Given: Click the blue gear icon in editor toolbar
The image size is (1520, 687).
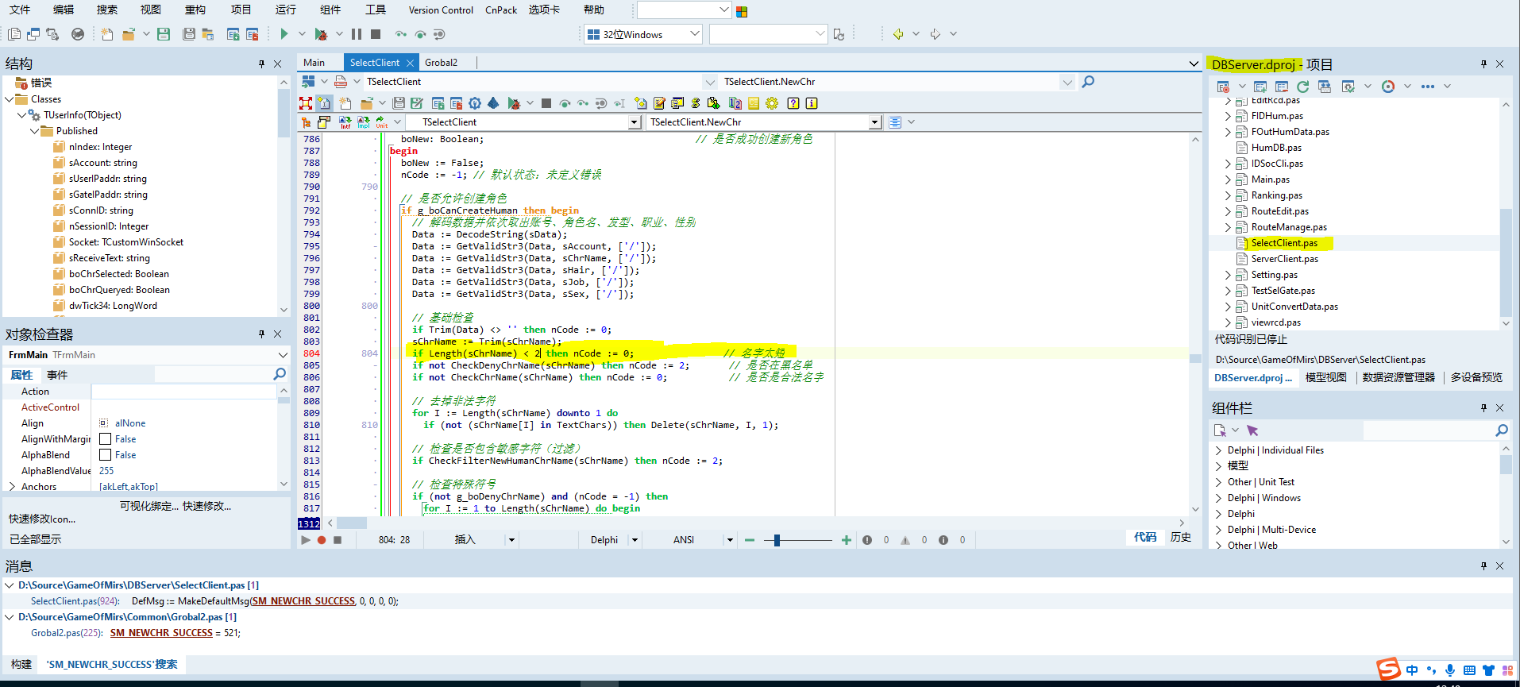Looking at the screenshot, I should coord(475,103).
